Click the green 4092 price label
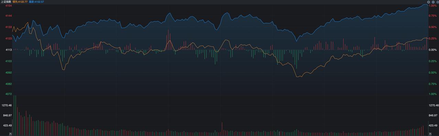 9,72
